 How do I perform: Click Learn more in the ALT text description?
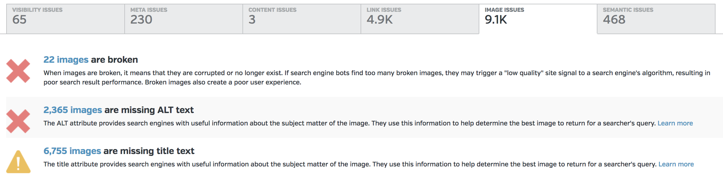coord(675,123)
